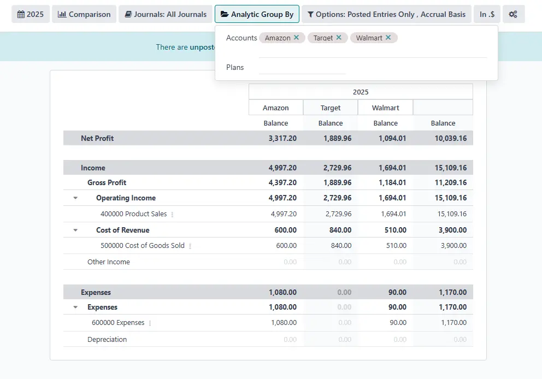Click the Other Income row label
Viewport: 542px width, 379px height.
coord(109,262)
